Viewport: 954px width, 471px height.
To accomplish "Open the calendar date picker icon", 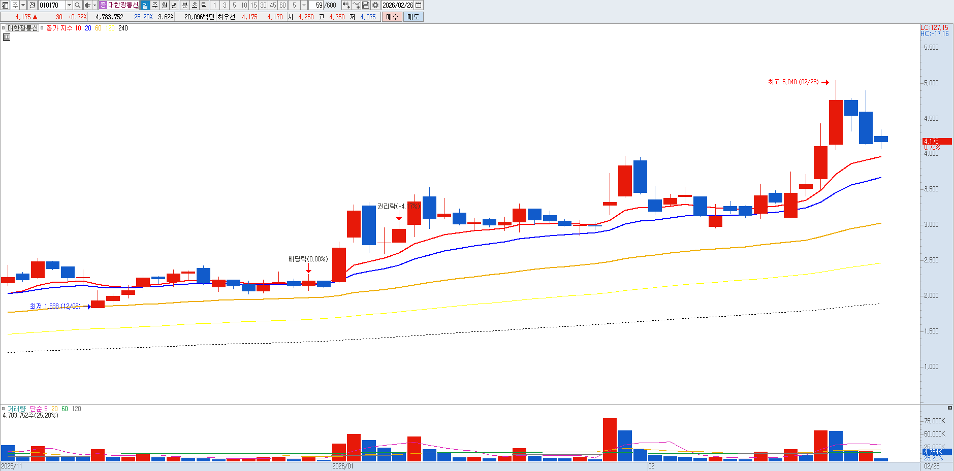I will pos(419,5).
